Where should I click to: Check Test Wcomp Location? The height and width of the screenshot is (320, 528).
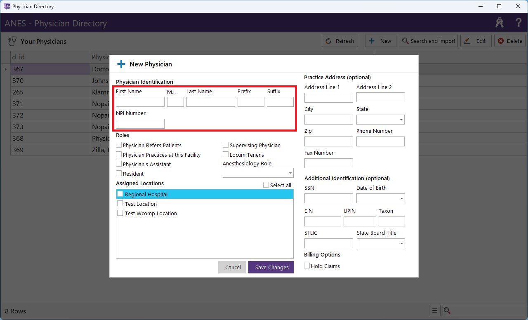120,213
